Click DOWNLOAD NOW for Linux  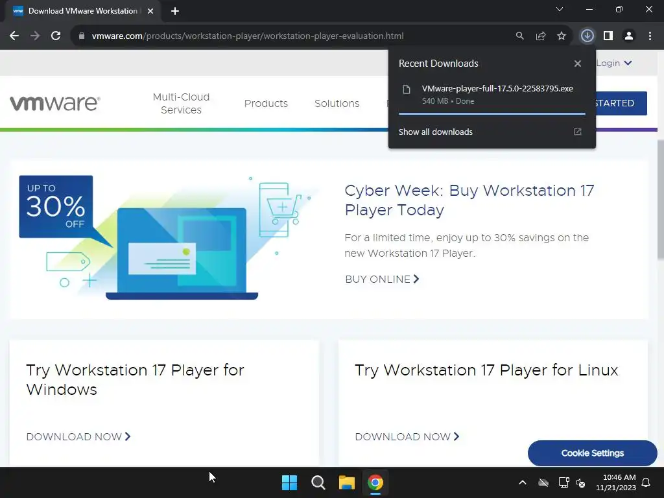coord(407,436)
